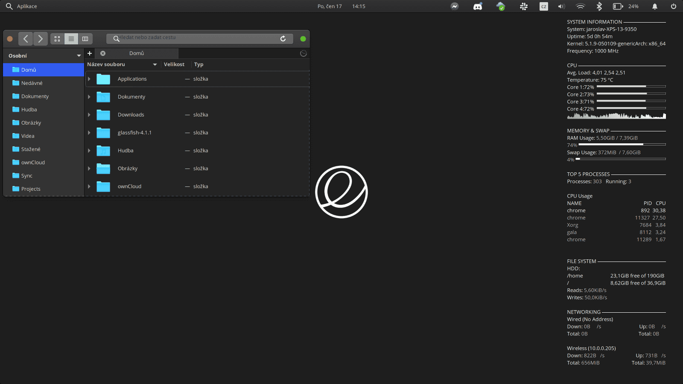The width and height of the screenshot is (683, 384).
Task: Collapse the Osobní sidebar section
Action: click(x=79, y=56)
